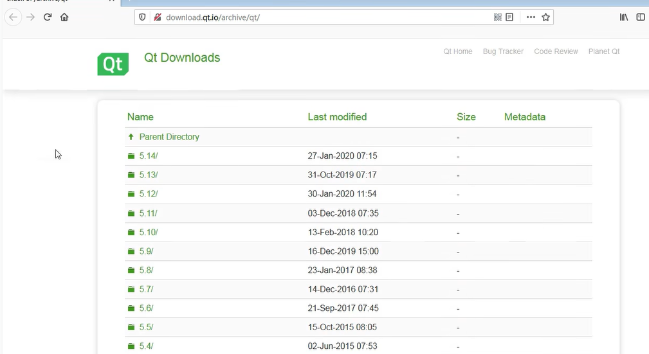Click the QR code icon in address bar

pos(497,17)
